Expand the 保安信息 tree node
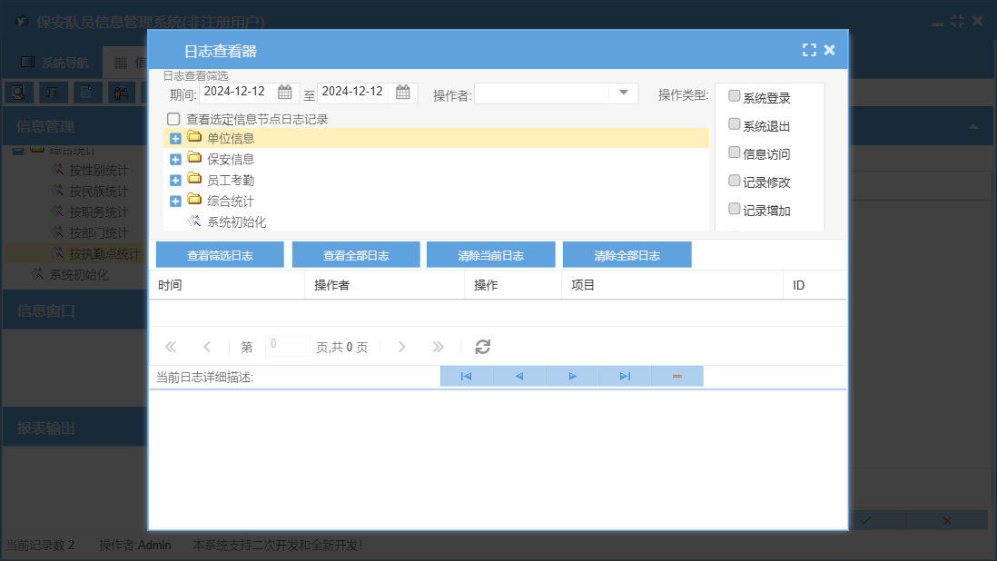997x561 pixels. [x=175, y=160]
